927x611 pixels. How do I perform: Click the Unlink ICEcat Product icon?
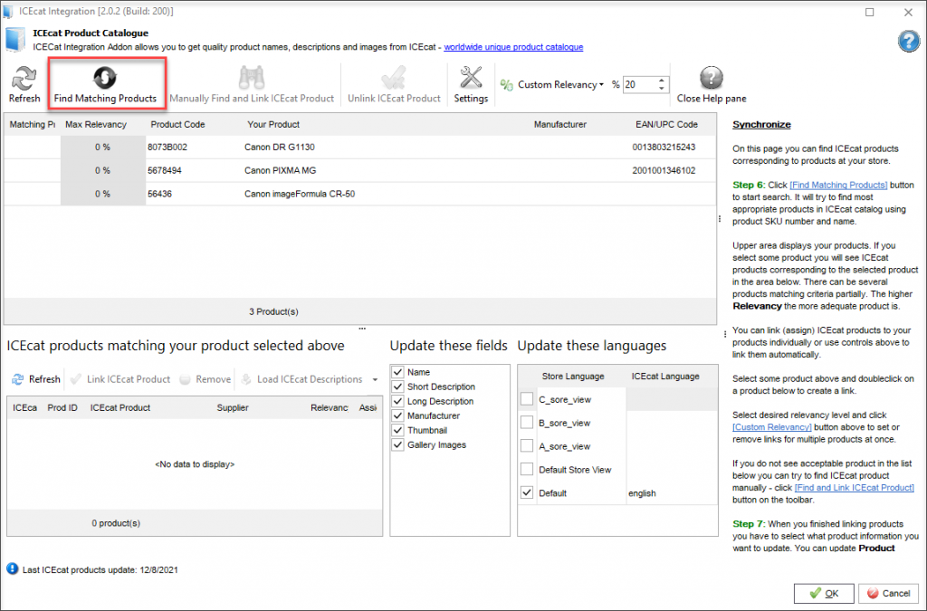click(394, 79)
